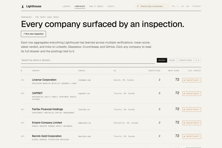Sort companies by Recent
The width and height of the screenshot is (222, 148).
coord(162,60)
